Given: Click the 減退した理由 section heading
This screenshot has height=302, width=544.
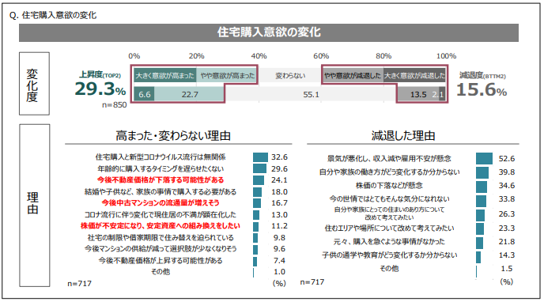Looking at the screenshot, I should [x=403, y=135].
